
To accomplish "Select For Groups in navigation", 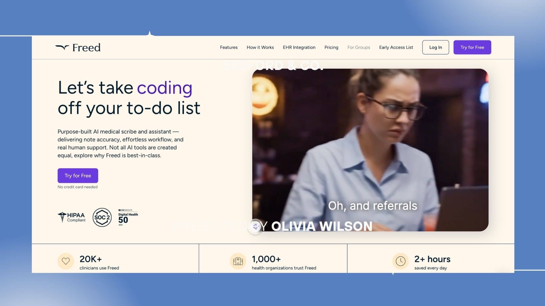I will [x=359, y=47].
